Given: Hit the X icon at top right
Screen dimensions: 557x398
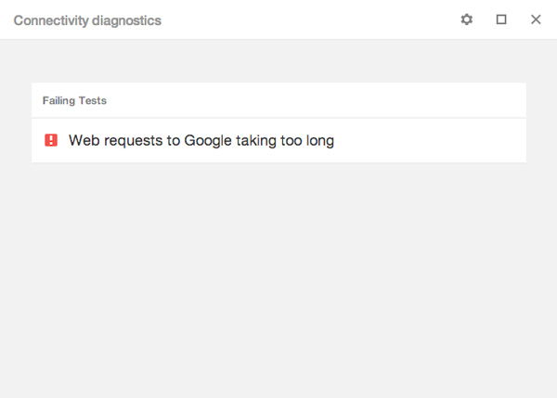Looking at the screenshot, I should (536, 19).
